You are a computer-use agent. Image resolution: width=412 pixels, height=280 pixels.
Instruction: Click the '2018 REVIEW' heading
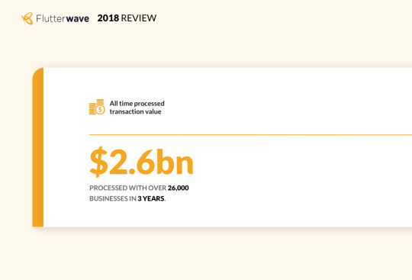point(127,18)
